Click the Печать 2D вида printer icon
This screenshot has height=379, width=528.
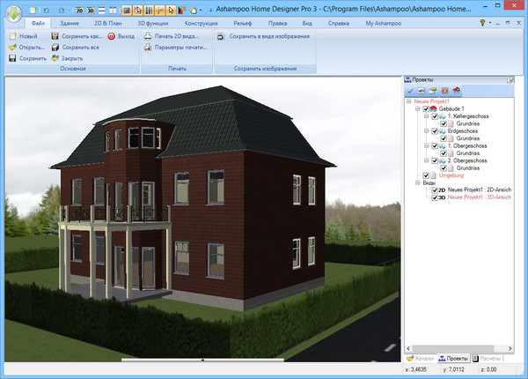pyautogui.click(x=148, y=36)
